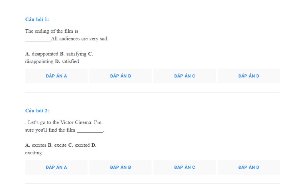Viewport: 292px width, 186px height.
Task: Click the word "excites" in question 2 options
Action: [x=39, y=145]
